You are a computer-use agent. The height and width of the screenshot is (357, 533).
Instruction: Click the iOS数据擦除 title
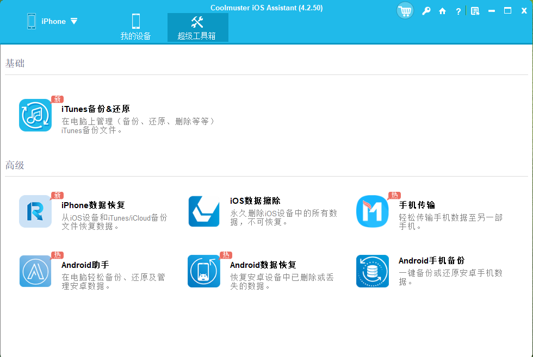point(255,201)
